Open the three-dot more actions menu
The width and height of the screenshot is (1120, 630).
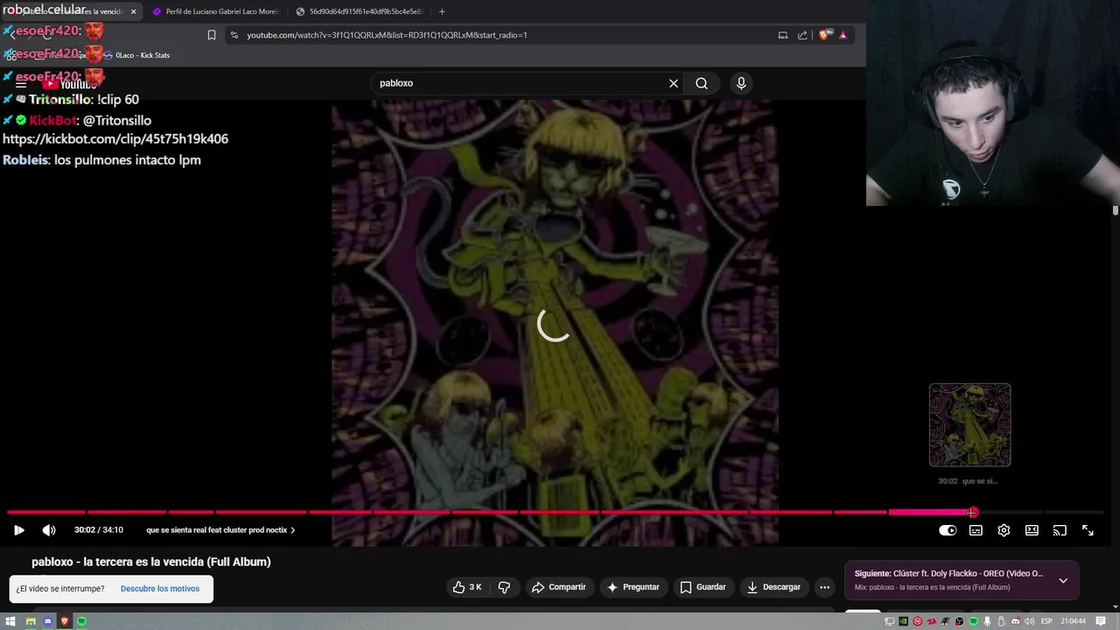coord(824,587)
